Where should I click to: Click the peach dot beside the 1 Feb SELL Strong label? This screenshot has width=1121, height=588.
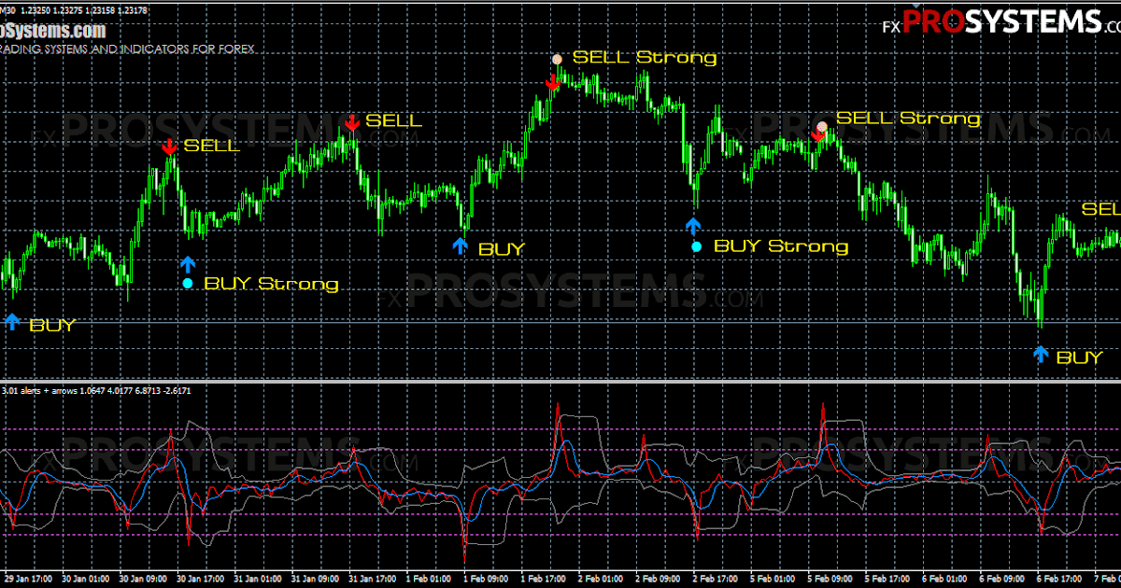click(557, 59)
